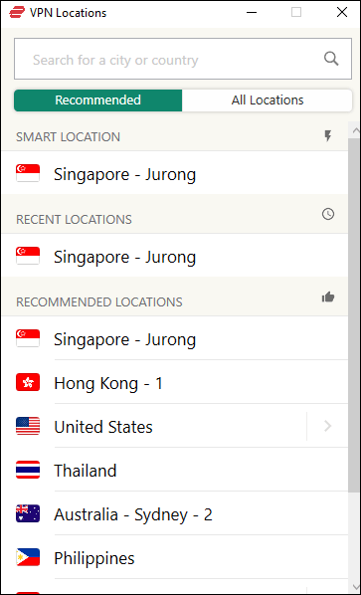Connect to Smart Location Singapore - Jurong
This screenshot has height=595, width=361.
click(175, 173)
